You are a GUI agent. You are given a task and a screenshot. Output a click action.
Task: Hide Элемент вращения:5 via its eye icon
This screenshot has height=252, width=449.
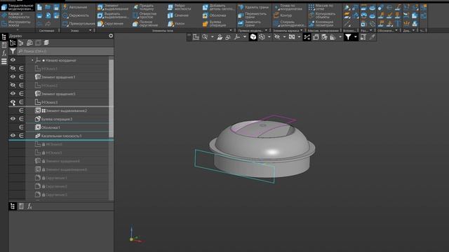point(13,93)
